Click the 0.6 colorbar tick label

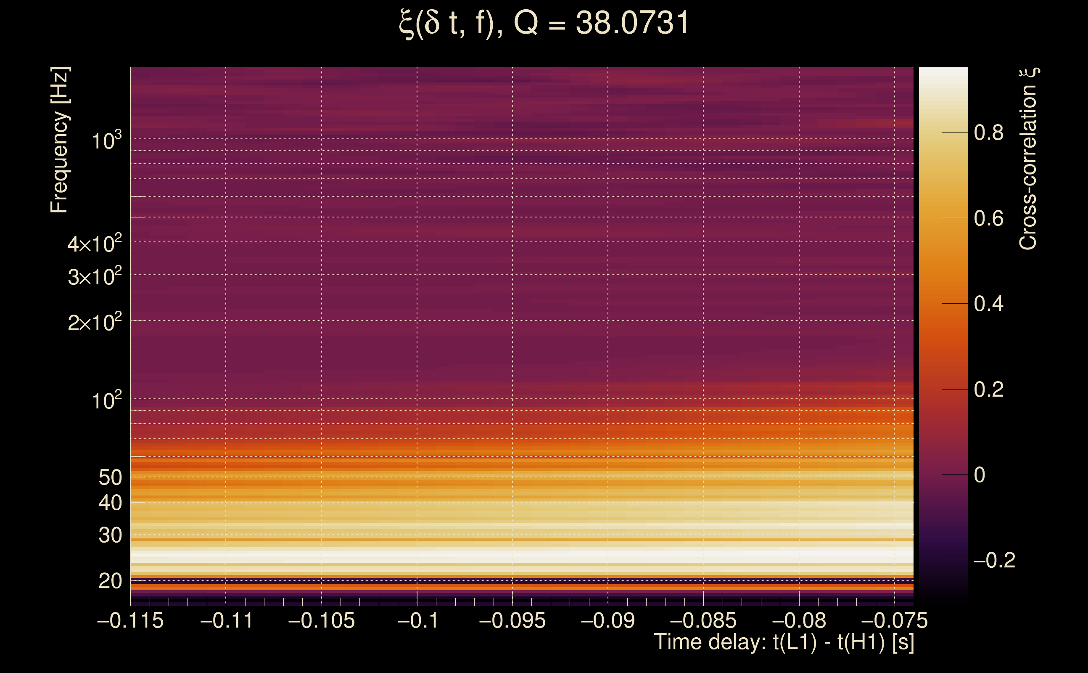point(988,219)
